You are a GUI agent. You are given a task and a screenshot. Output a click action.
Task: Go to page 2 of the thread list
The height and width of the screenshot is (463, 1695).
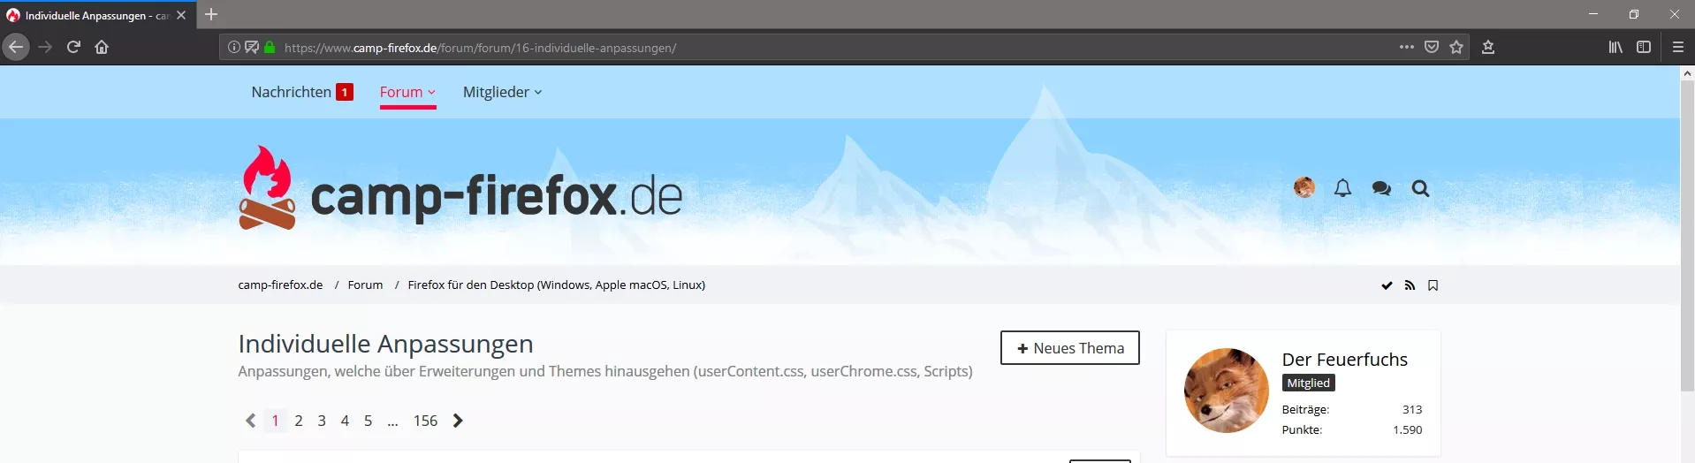(x=299, y=421)
